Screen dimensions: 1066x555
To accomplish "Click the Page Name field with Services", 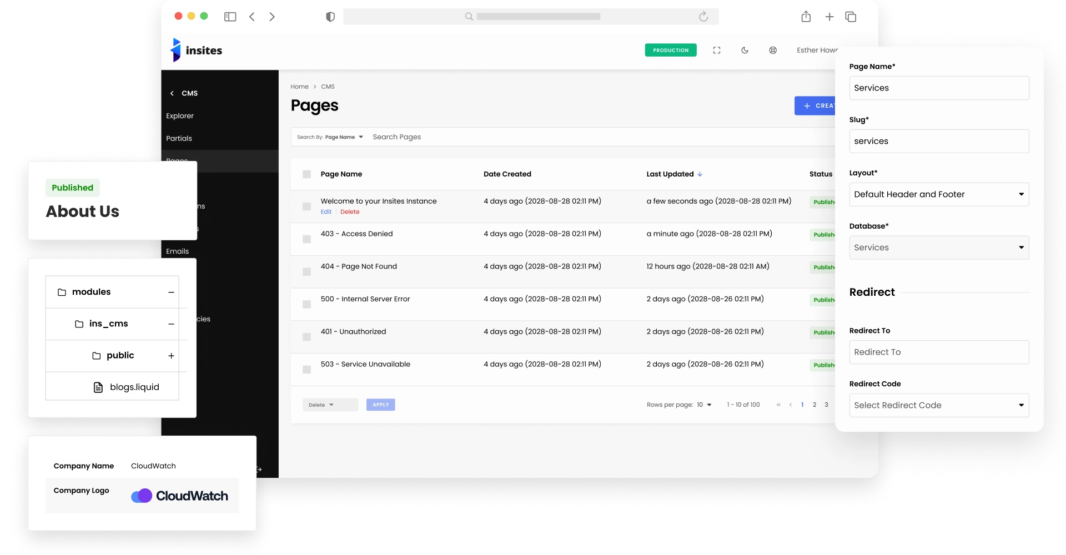I will pyautogui.click(x=939, y=88).
